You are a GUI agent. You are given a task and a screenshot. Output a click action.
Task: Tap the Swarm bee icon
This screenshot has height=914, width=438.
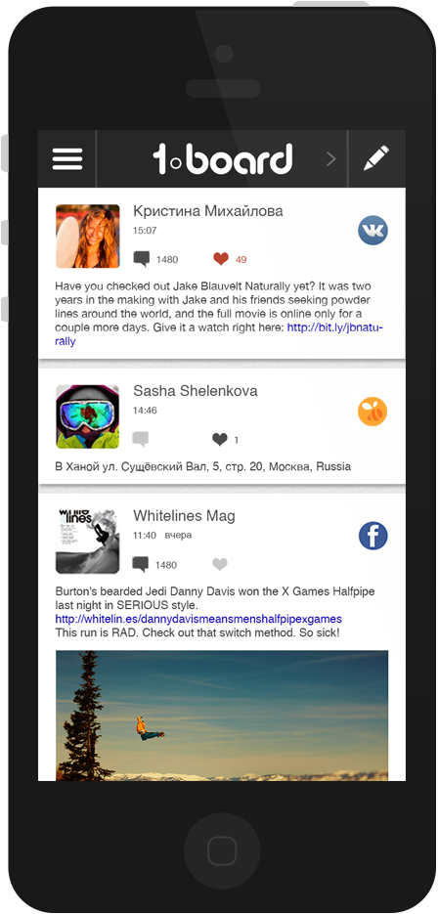point(372,412)
